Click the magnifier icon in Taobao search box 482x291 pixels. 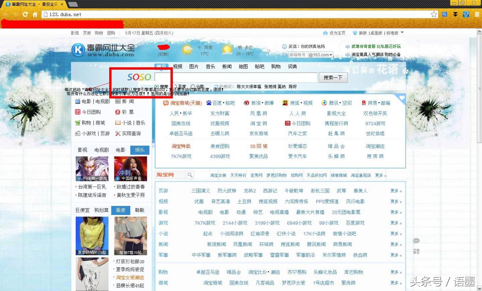189,174
